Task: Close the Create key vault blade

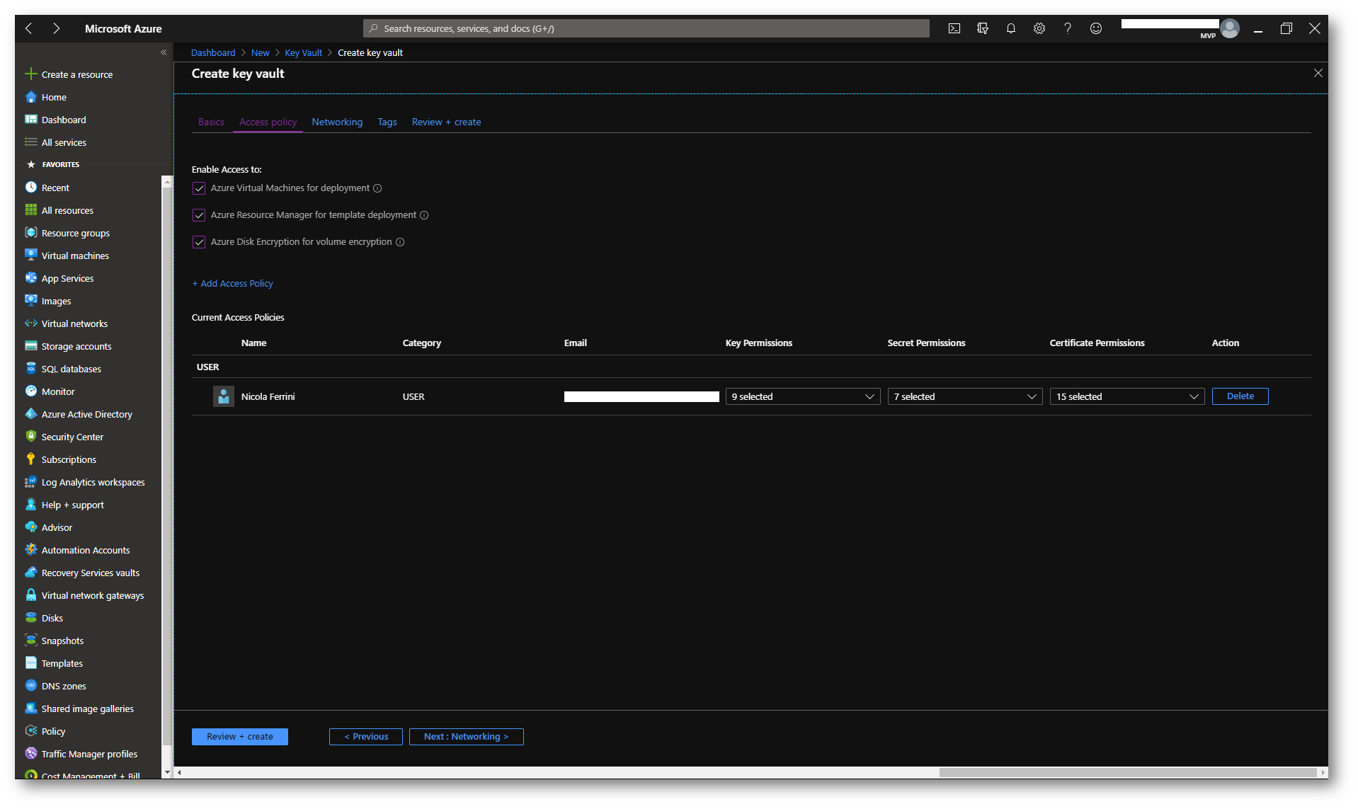Action: click(1318, 73)
